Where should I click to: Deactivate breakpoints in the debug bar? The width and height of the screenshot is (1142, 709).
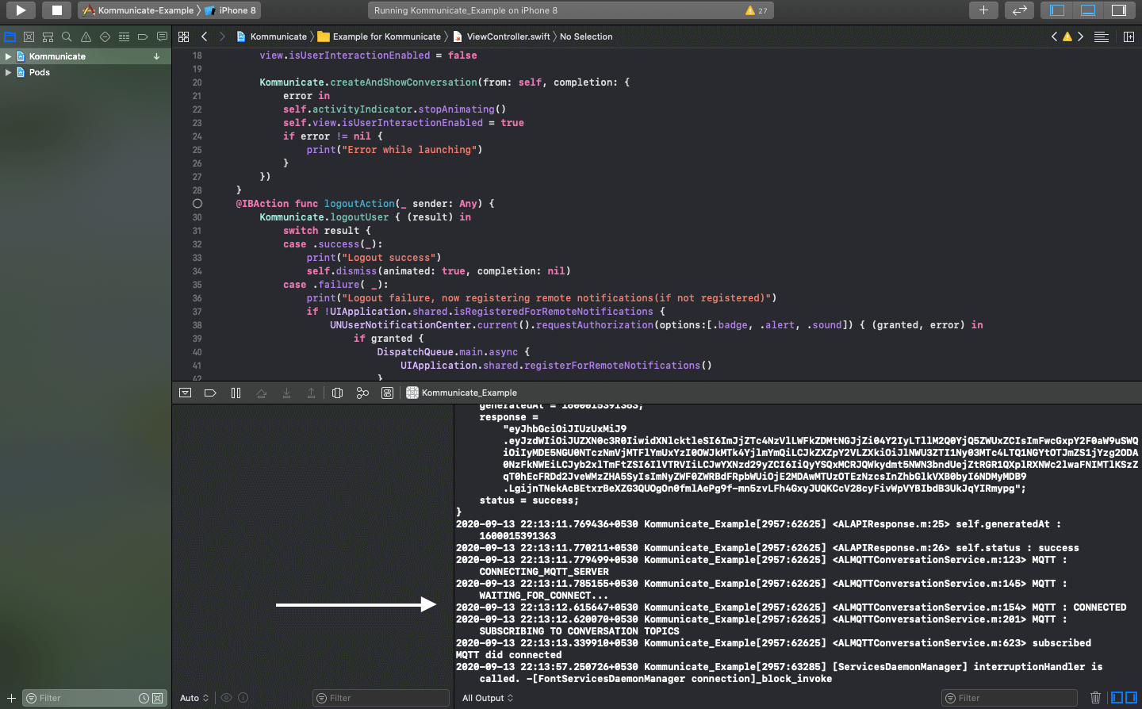click(x=210, y=393)
